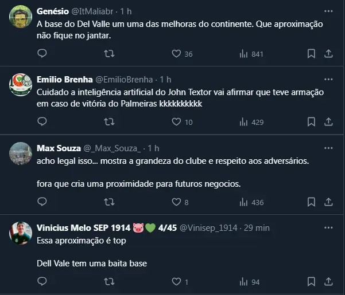Like Max Souza's tweet
This screenshot has width=345, height=295.
[x=177, y=202]
